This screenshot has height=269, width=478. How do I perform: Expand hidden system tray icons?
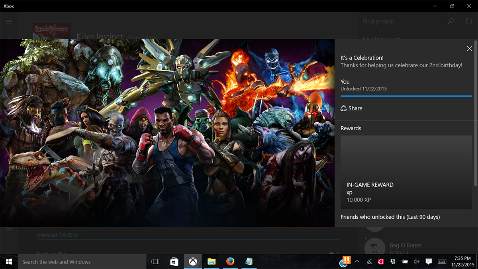pyautogui.click(x=357, y=262)
